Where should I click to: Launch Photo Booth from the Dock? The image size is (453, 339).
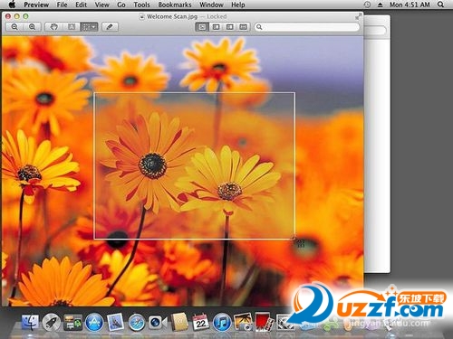click(x=265, y=322)
